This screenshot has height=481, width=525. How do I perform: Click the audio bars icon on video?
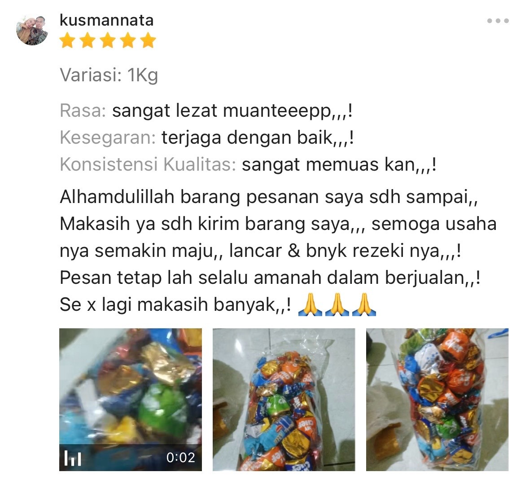pyautogui.click(x=73, y=458)
